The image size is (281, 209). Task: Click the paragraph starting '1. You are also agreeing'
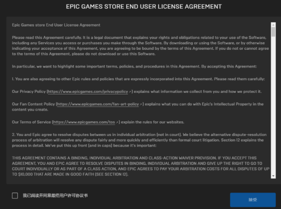(138, 79)
